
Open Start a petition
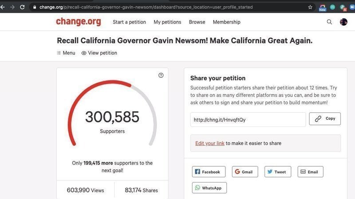point(130,22)
